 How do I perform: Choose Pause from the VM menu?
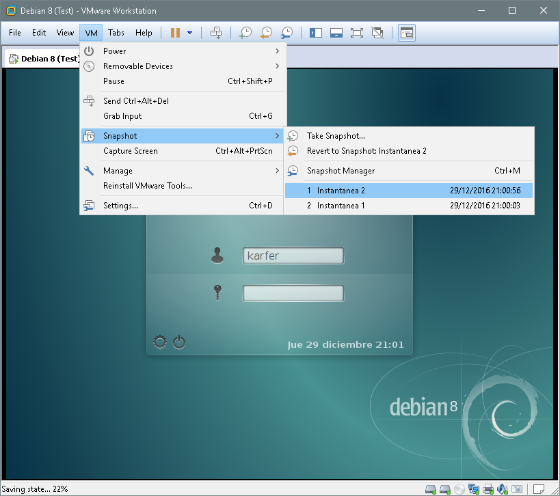pyautogui.click(x=183, y=81)
